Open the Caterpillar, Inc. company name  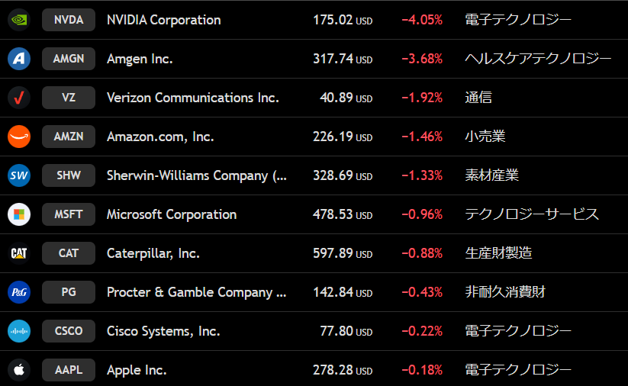coord(153,253)
